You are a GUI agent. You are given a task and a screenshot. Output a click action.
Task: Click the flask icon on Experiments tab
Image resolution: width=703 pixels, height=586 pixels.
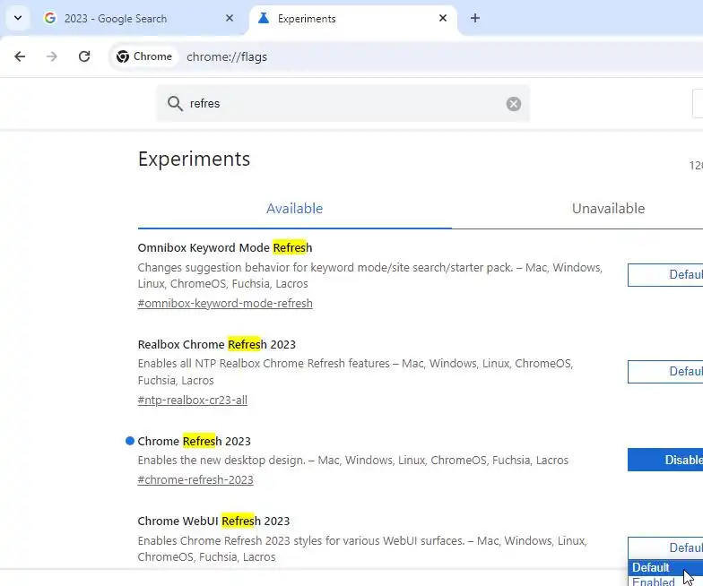pyautogui.click(x=264, y=18)
